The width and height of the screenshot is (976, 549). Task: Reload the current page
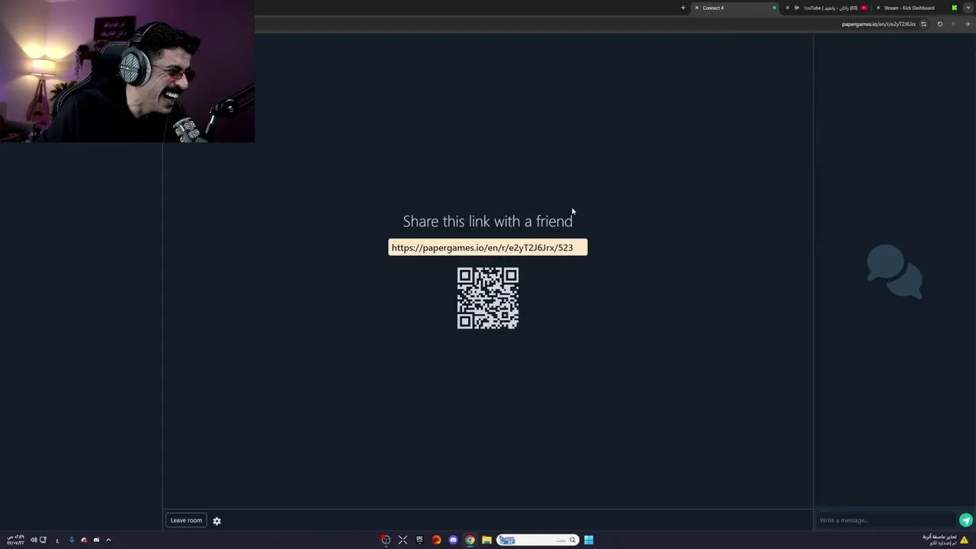939,24
